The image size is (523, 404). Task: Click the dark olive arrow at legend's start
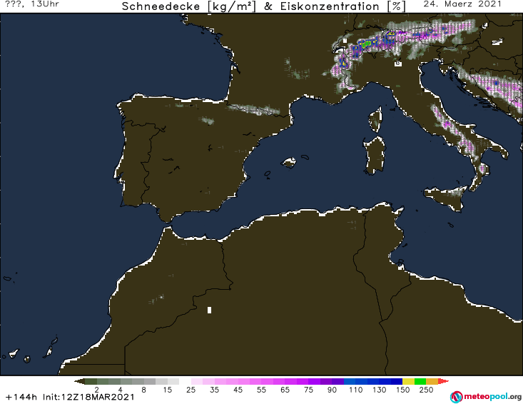79,381
